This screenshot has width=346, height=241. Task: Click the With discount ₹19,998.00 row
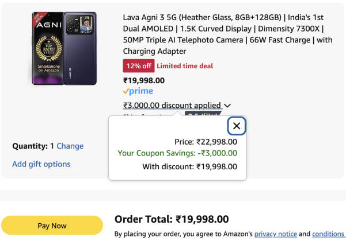tap(189, 166)
